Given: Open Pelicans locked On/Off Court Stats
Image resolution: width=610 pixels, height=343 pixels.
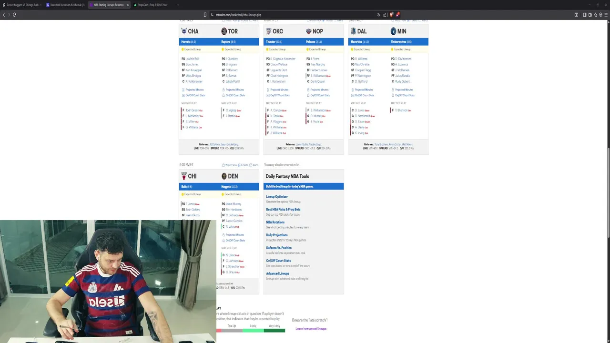Looking at the screenshot, I should pyautogui.click(x=318, y=95).
